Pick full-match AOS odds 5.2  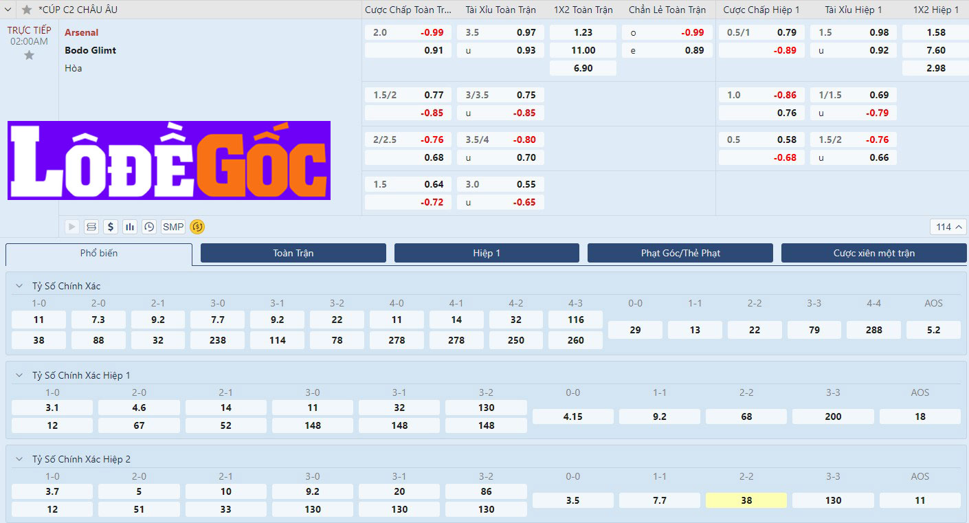pyautogui.click(x=933, y=330)
